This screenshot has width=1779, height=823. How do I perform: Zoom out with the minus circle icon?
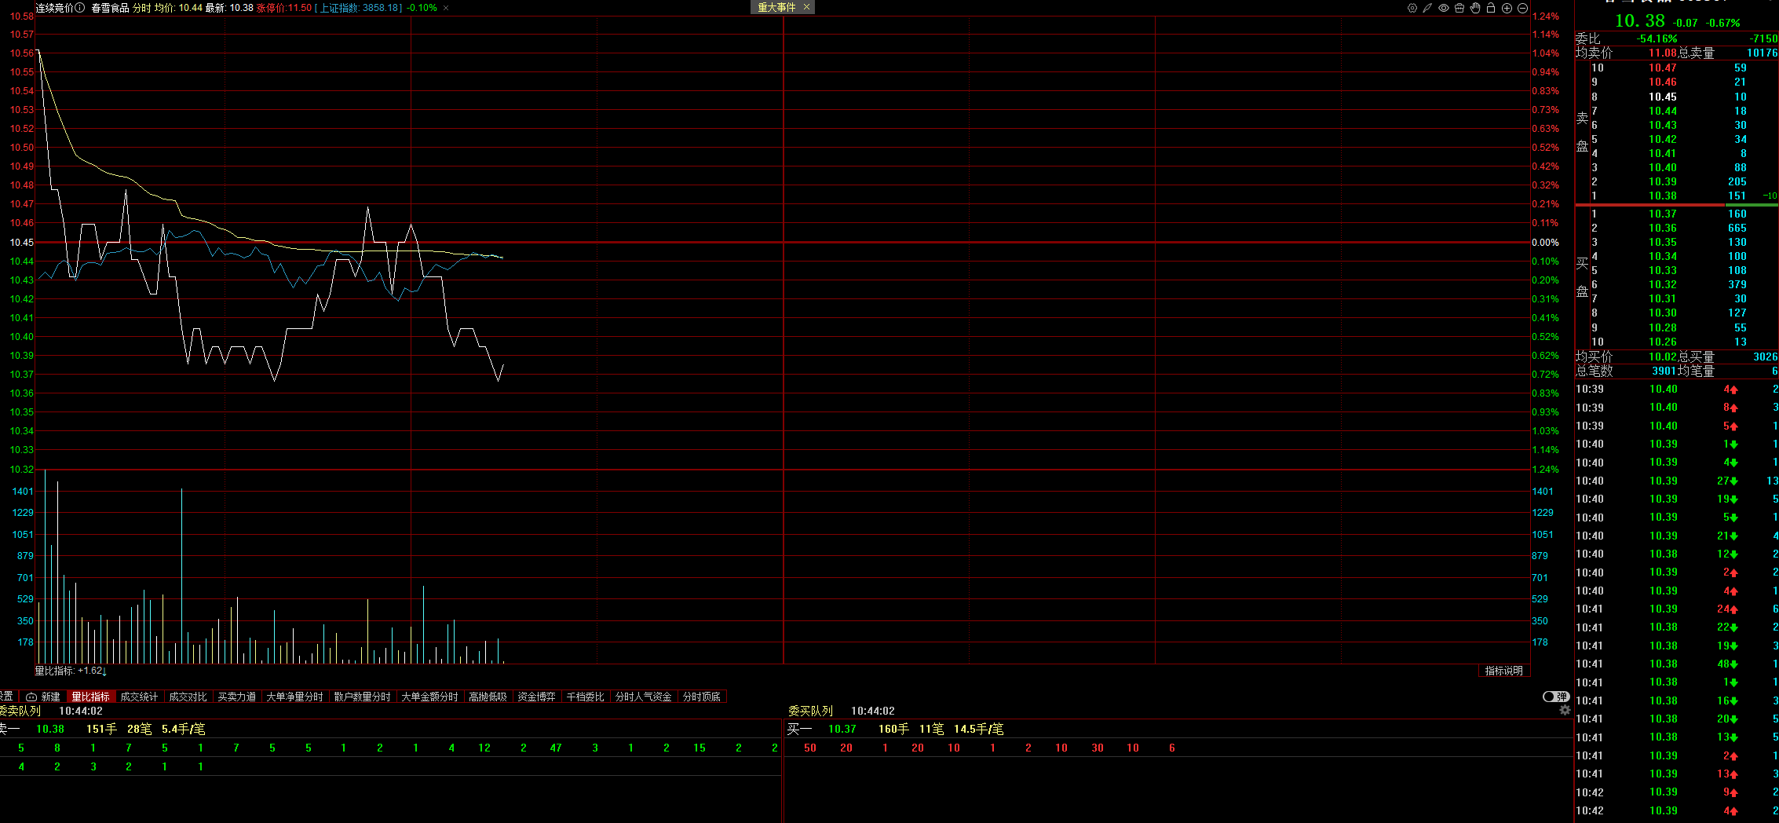pyautogui.click(x=1522, y=8)
